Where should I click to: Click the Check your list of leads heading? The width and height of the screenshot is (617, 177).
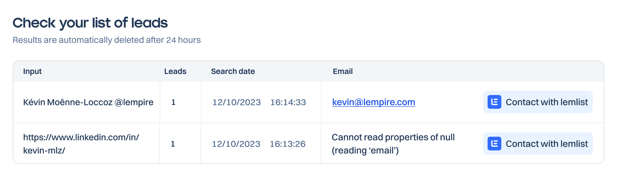(90, 23)
